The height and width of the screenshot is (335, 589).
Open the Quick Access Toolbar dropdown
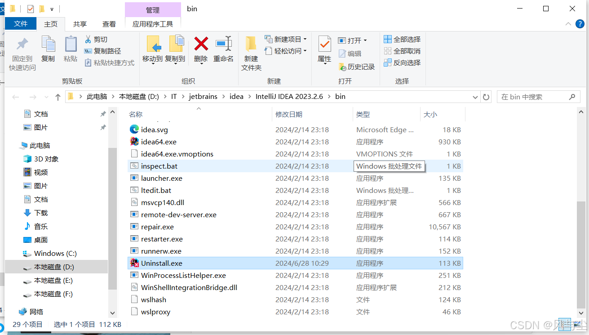[x=52, y=9]
